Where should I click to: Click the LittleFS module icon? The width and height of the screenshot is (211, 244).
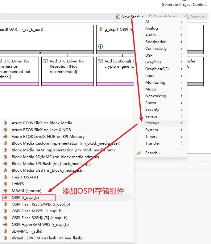pos(5,184)
